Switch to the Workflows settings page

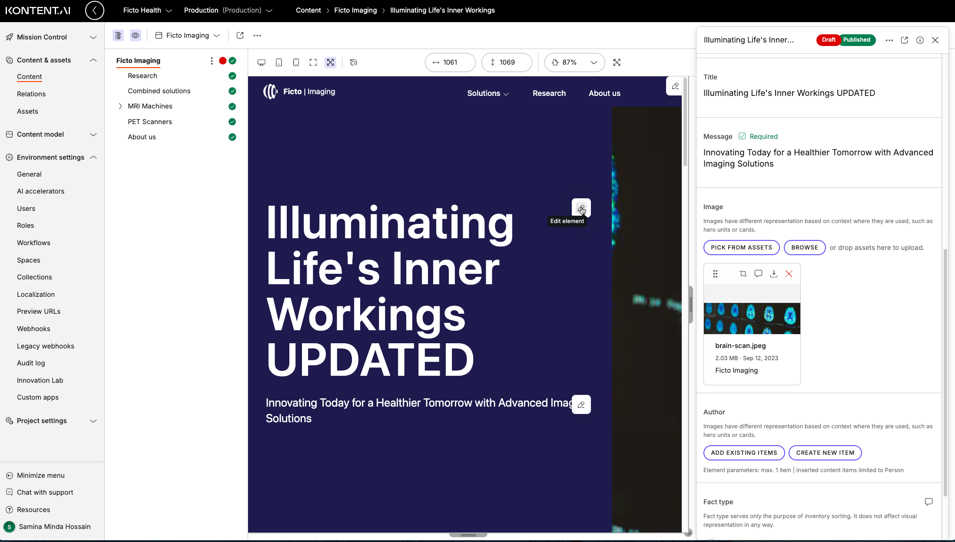33,243
